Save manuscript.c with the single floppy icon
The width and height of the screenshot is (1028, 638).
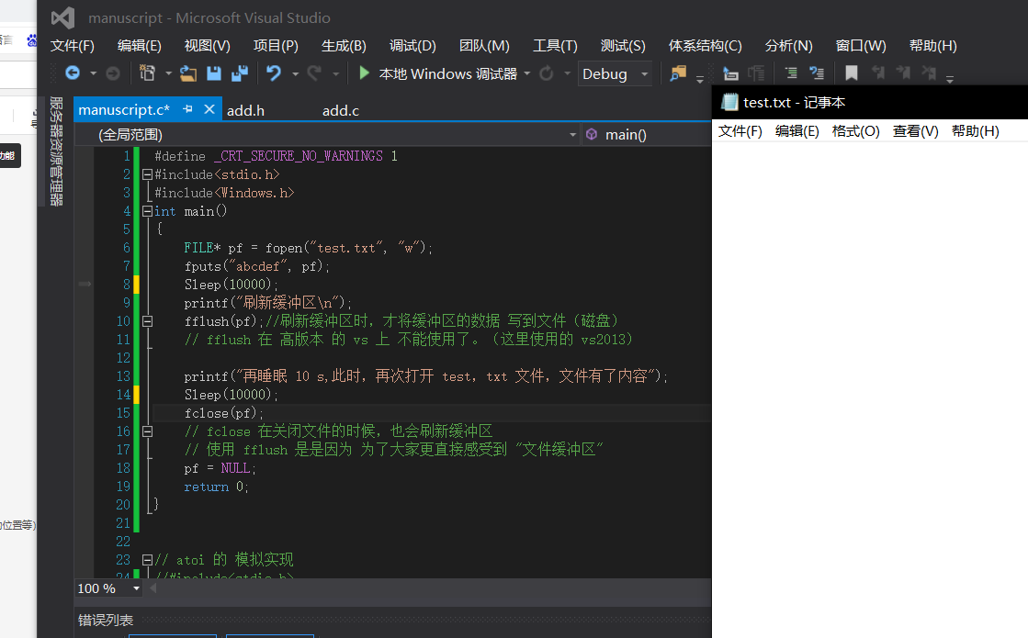tap(214, 73)
